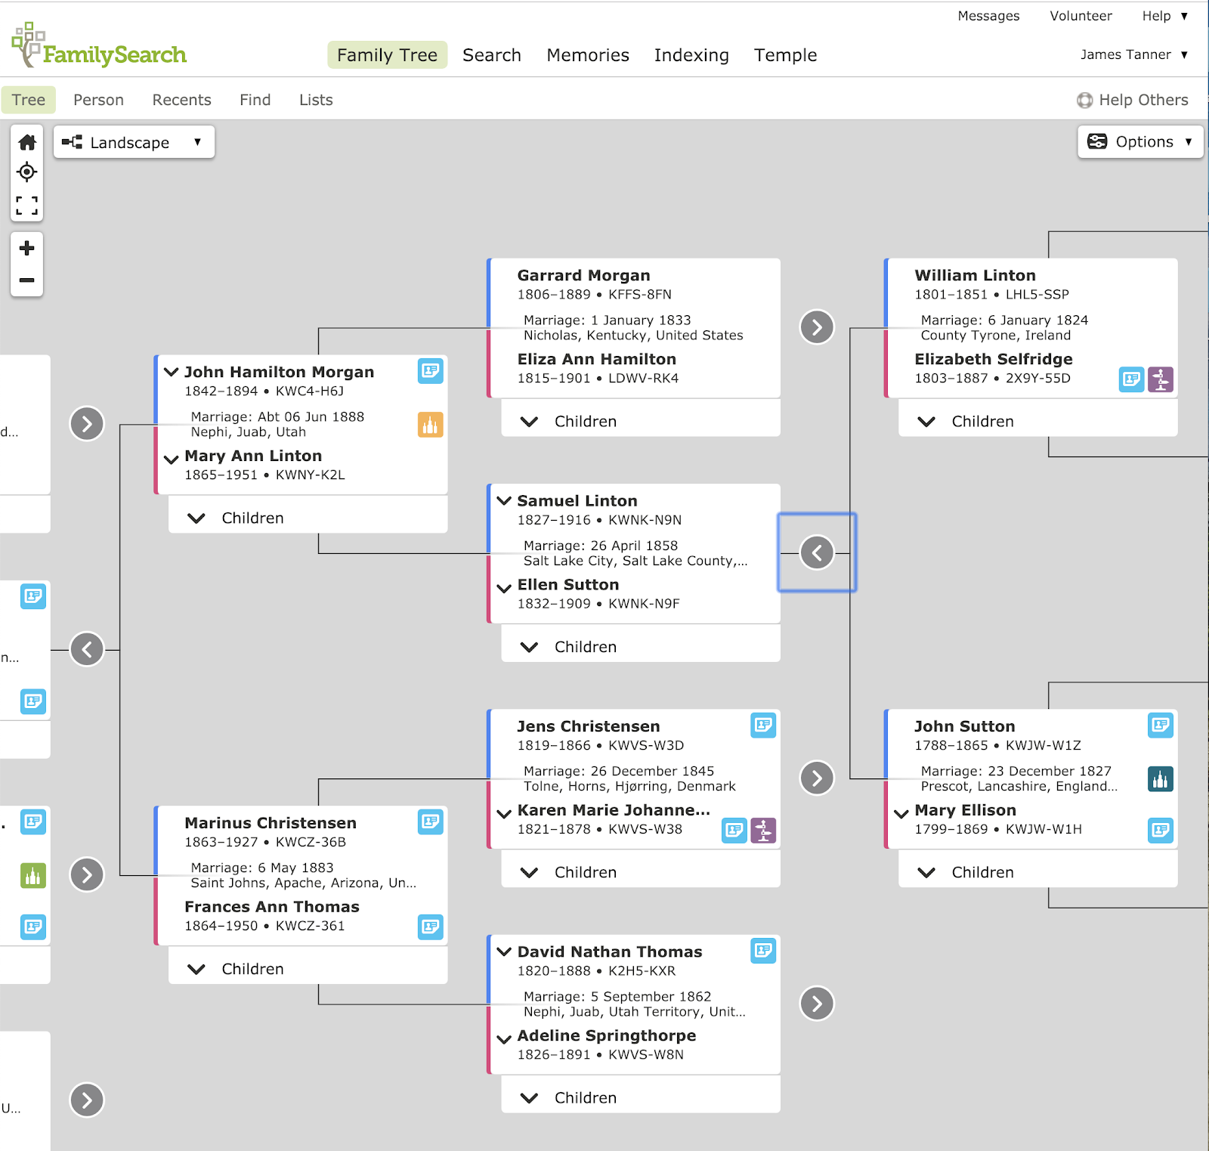Click the locate/recenter crosshair icon
The width and height of the screenshot is (1209, 1151).
tap(27, 172)
